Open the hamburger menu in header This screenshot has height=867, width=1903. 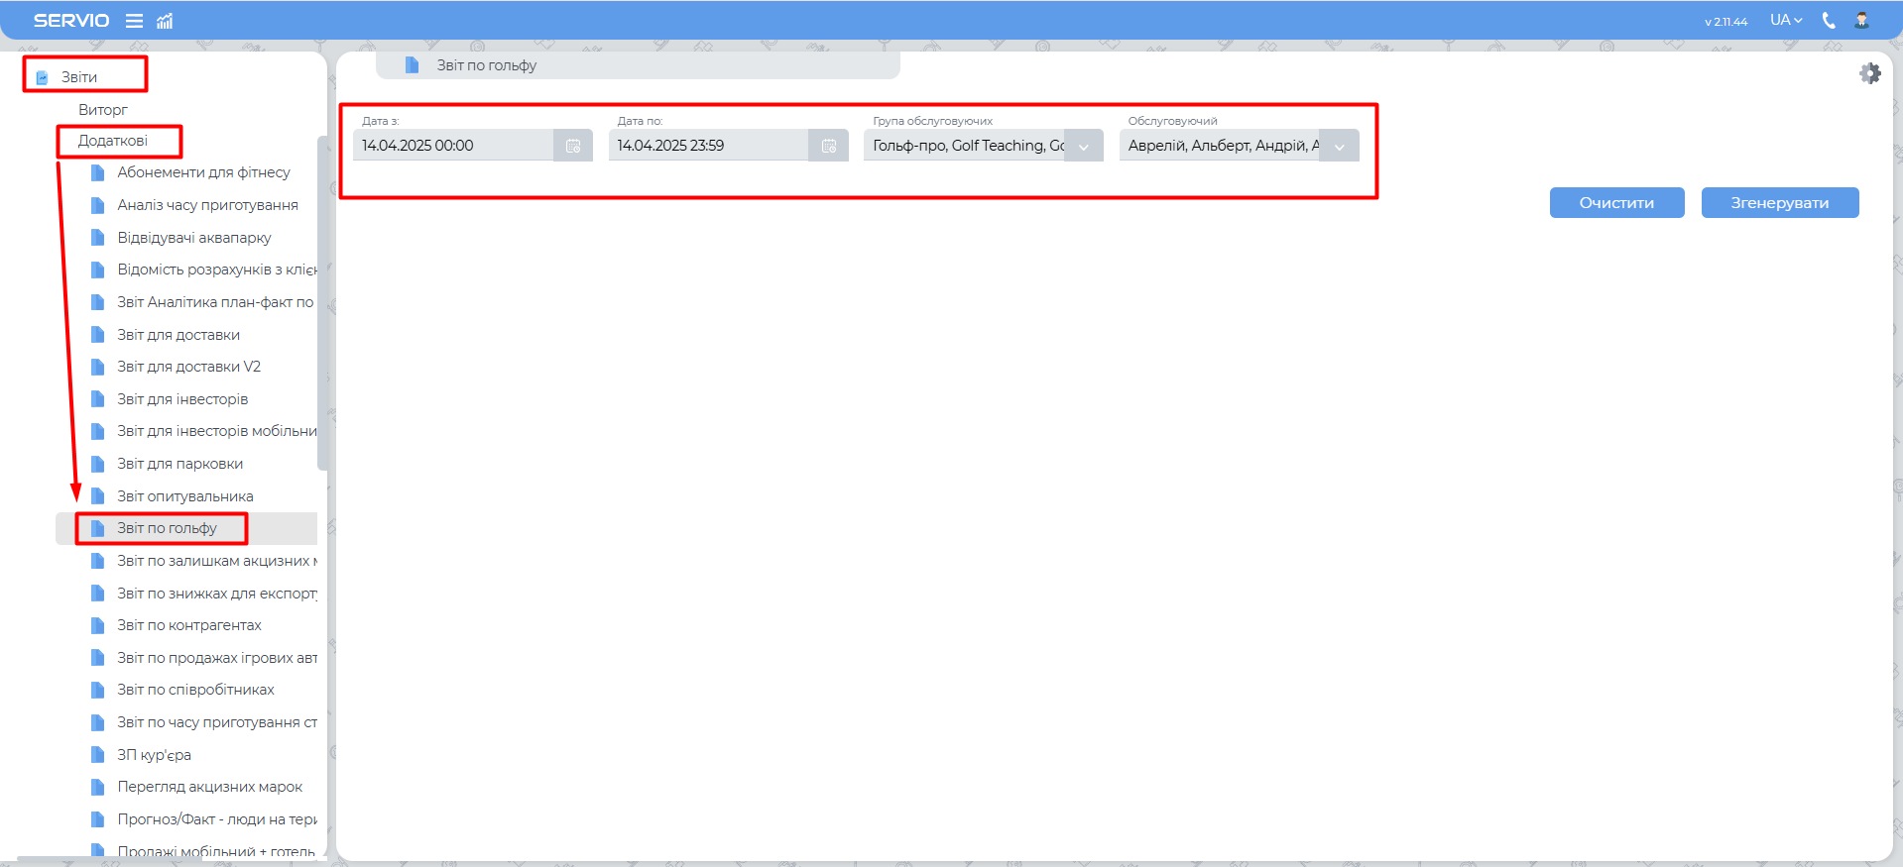(134, 21)
